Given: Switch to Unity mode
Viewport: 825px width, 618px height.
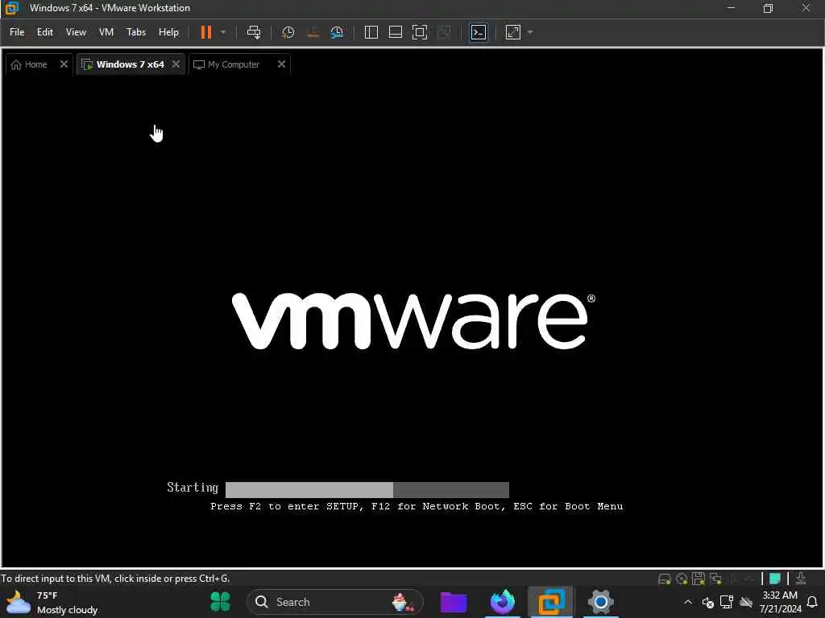Looking at the screenshot, I should click(x=444, y=32).
